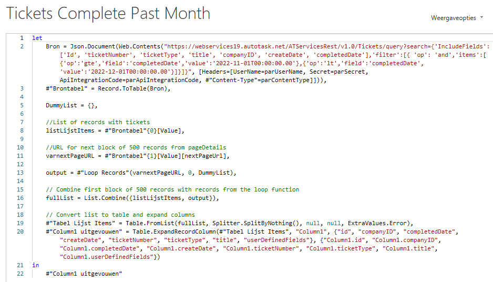Click the varnextPageURL variable on line 11
493x282 pixels.
[x=70, y=156]
